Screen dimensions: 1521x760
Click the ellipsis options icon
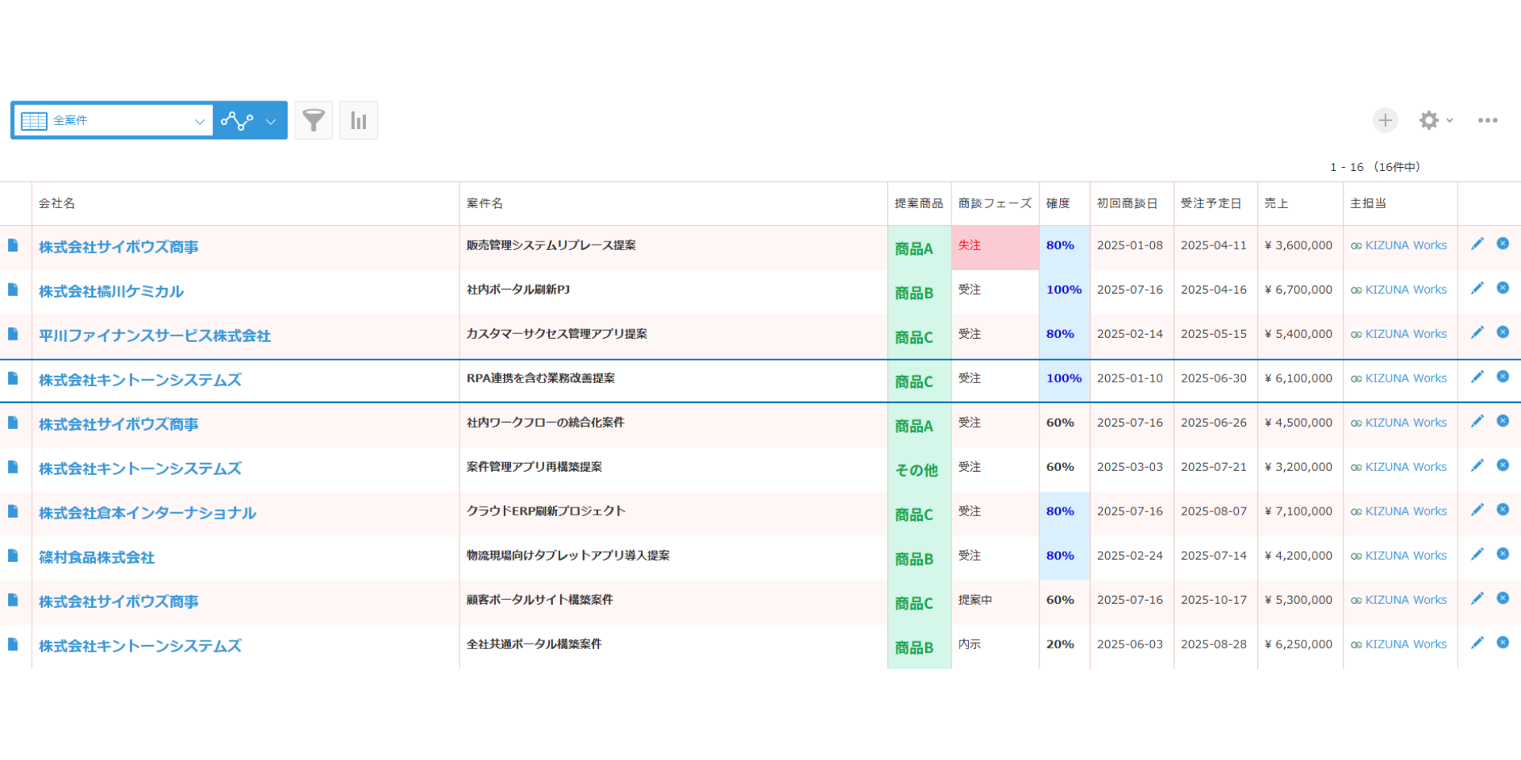click(1488, 120)
